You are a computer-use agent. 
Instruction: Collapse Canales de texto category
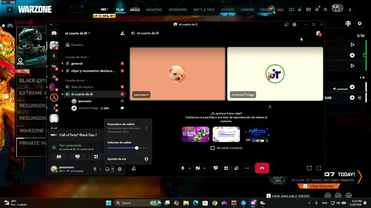click(x=78, y=57)
